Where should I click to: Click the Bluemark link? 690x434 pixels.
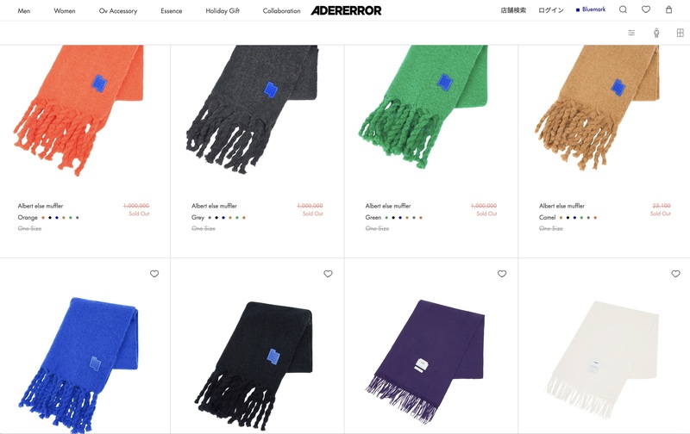coord(591,9)
